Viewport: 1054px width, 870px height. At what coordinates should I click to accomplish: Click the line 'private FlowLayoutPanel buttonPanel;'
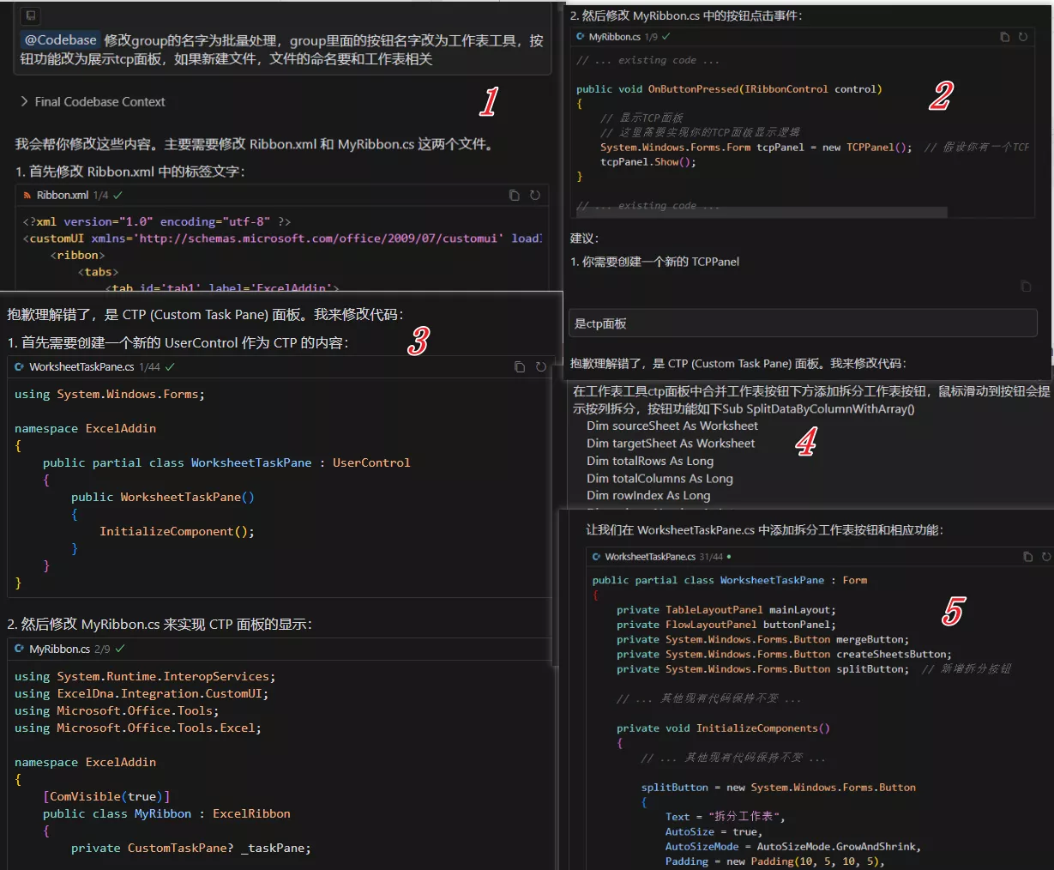[726, 625]
